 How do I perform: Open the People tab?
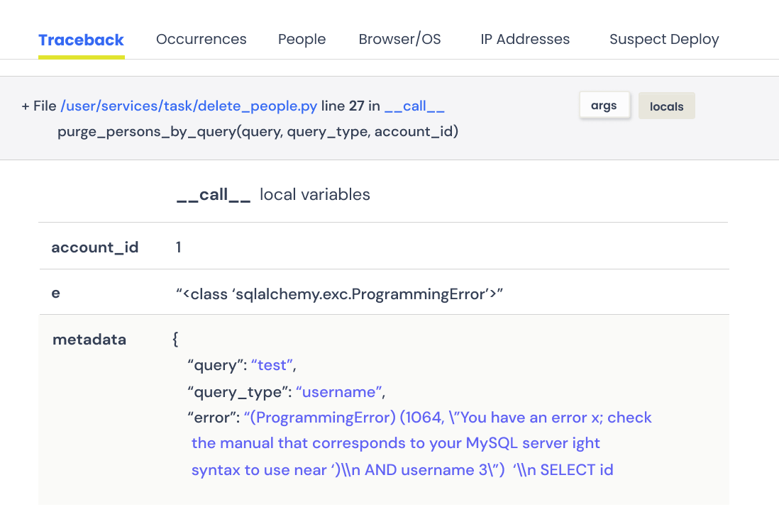(x=302, y=39)
